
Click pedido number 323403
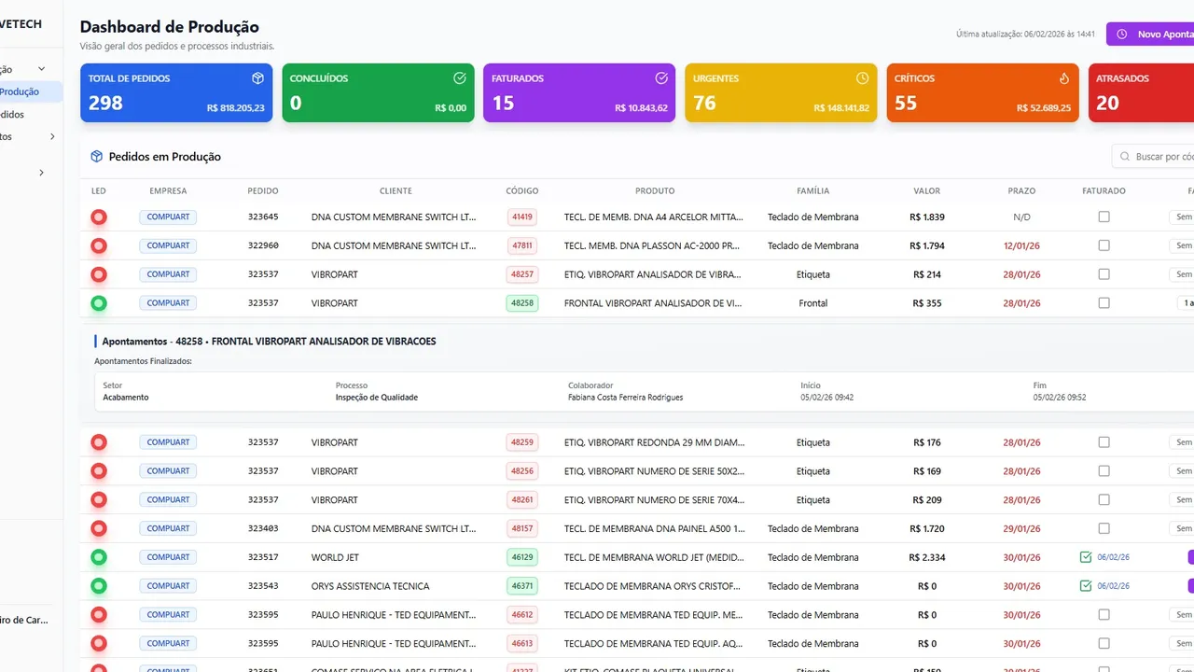coord(263,528)
